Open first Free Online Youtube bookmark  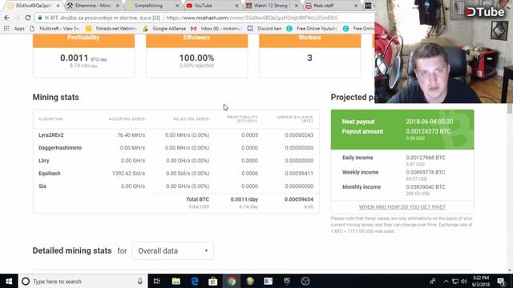pyautogui.click(x=312, y=29)
